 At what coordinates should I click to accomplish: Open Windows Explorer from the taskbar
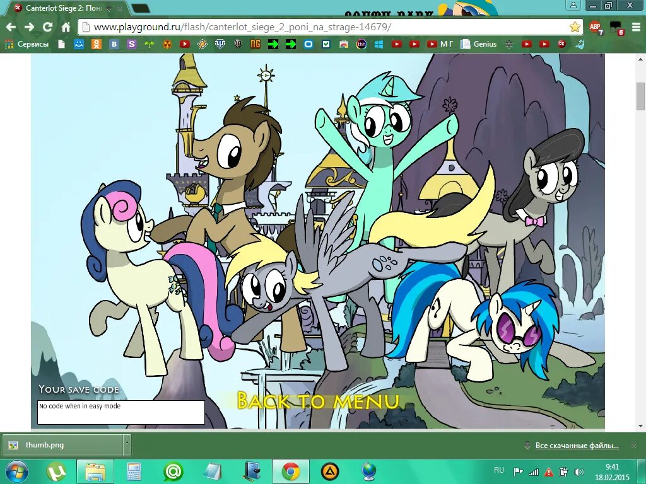click(95, 471)
